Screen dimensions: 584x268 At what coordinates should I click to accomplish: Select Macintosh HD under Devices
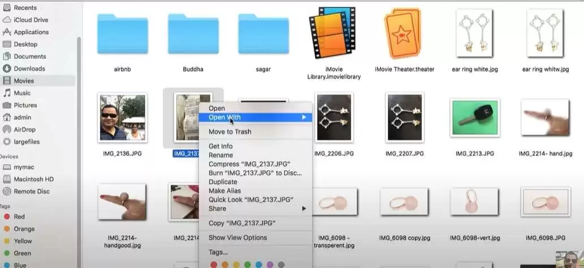pyautogui.click(x=33, y=179)
